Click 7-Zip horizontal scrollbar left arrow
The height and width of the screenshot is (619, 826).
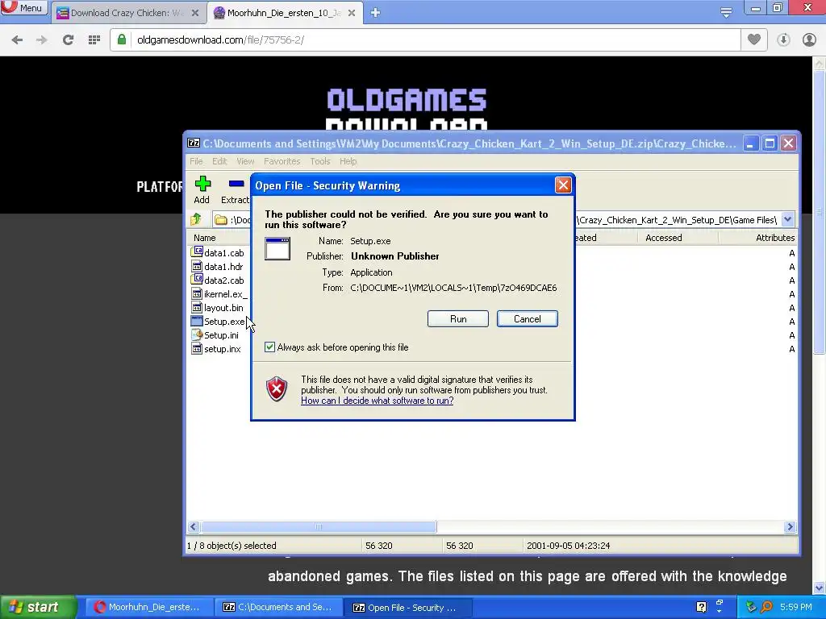click(194, 527)
